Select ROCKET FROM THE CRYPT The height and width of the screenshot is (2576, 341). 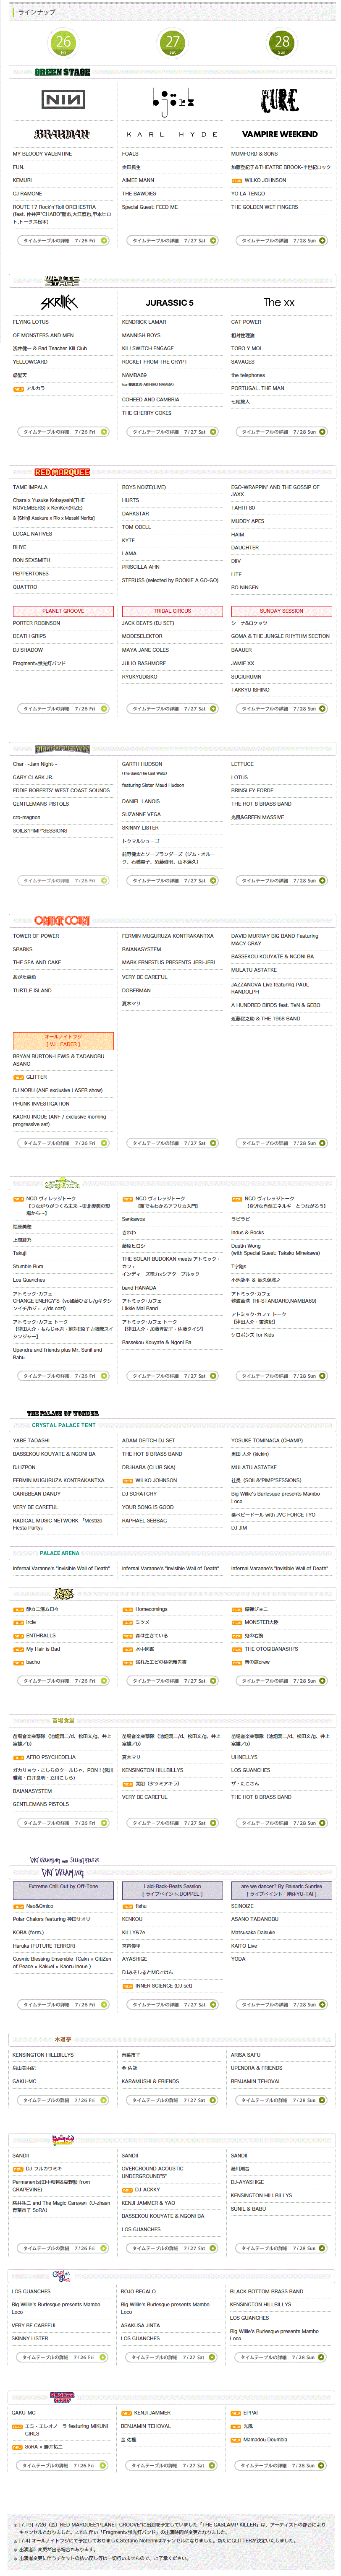tap(154, 361)
